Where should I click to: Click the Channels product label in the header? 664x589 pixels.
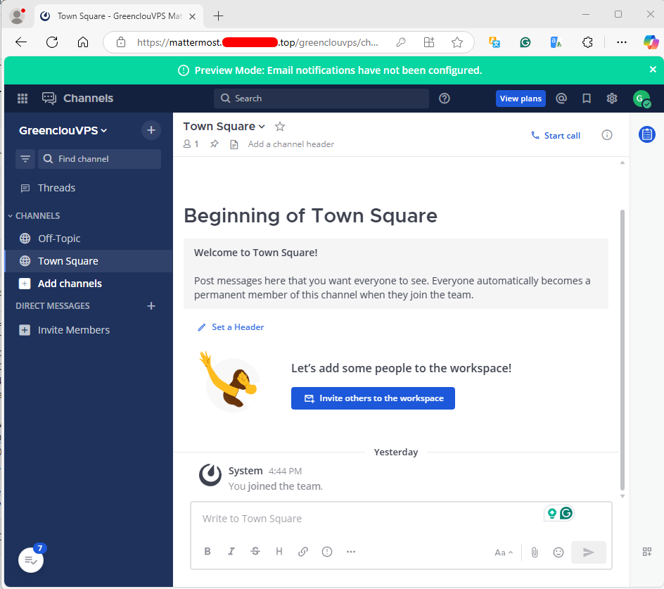pos(88,99)
